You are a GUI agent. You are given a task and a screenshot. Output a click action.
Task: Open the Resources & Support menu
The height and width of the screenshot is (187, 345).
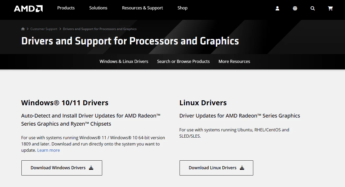(142, 8)
